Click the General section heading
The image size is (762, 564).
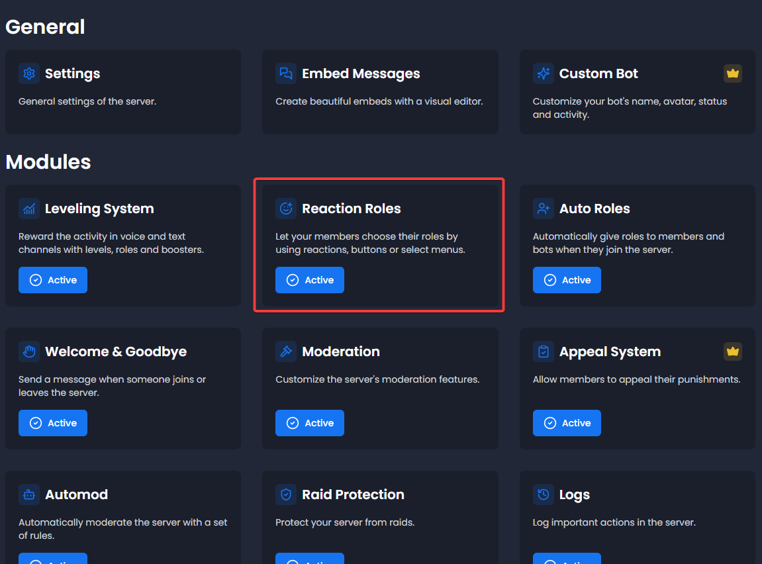click(x=45, y=26)
